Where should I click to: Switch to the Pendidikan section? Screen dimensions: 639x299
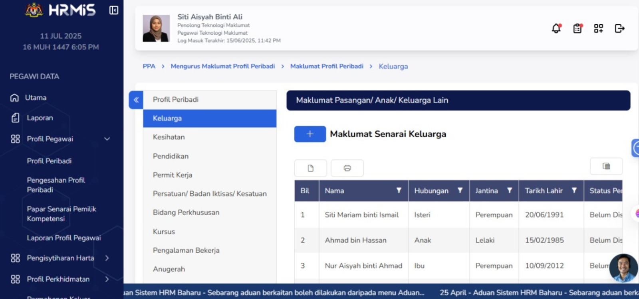tap(210, 156)
